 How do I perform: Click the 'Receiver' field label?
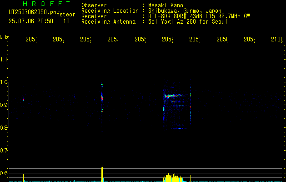click(94, 16)
